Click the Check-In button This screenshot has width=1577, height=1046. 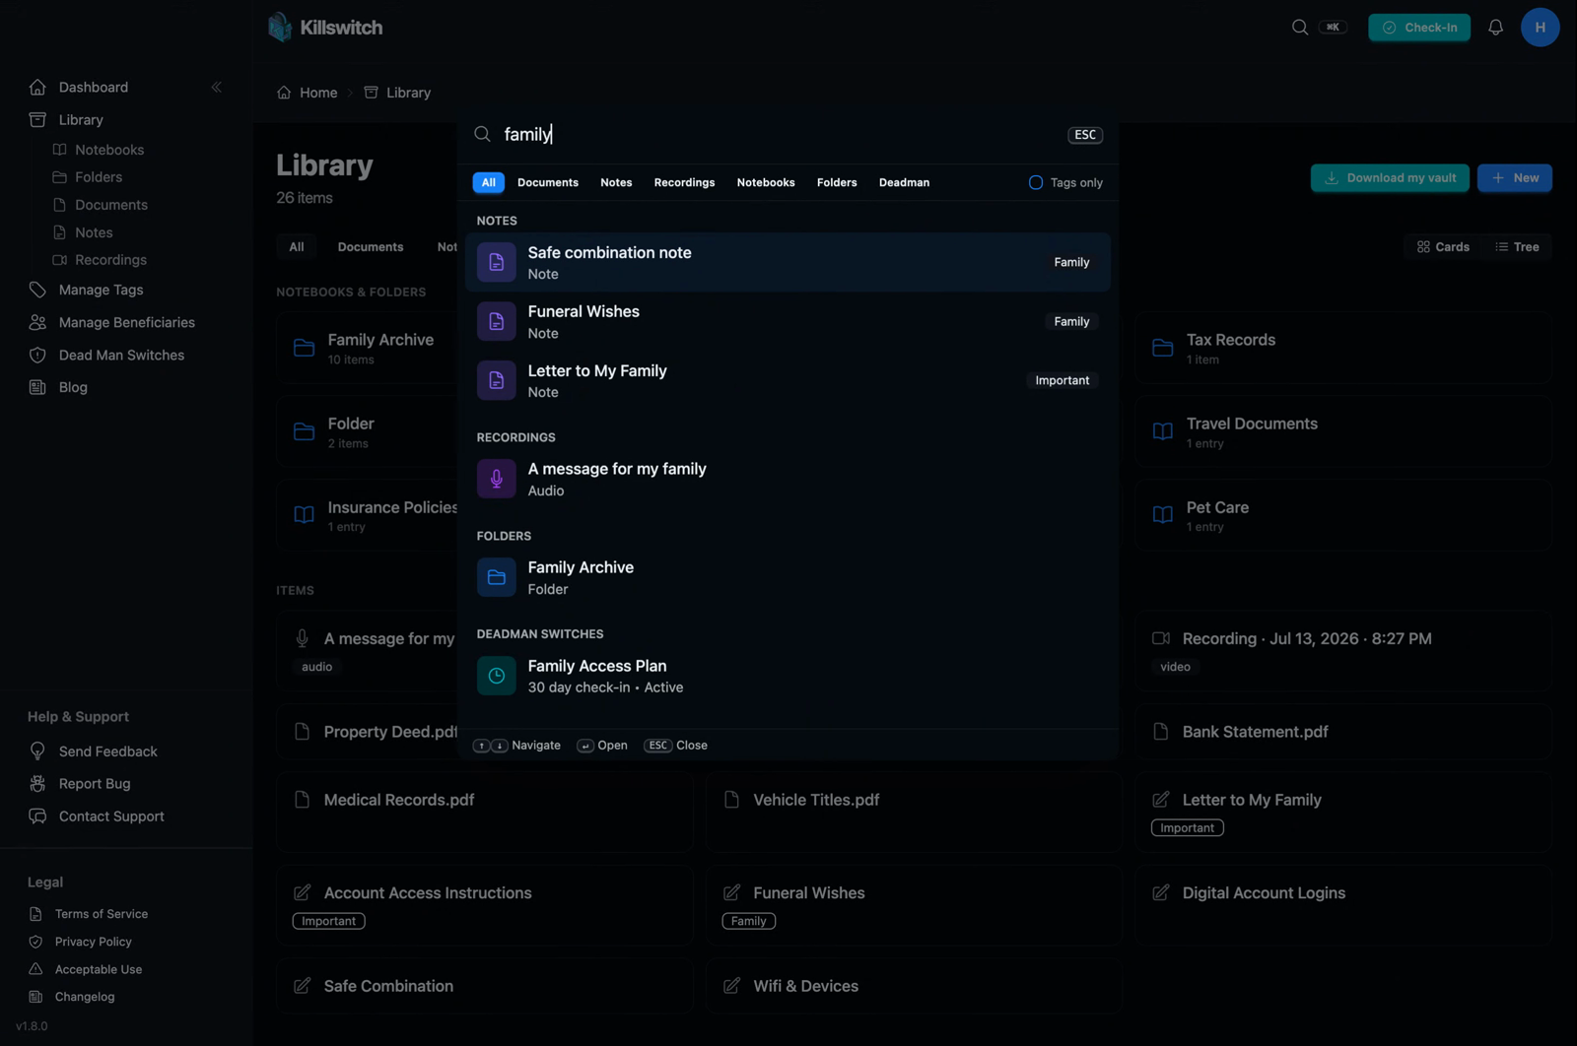pos(1419,28)
